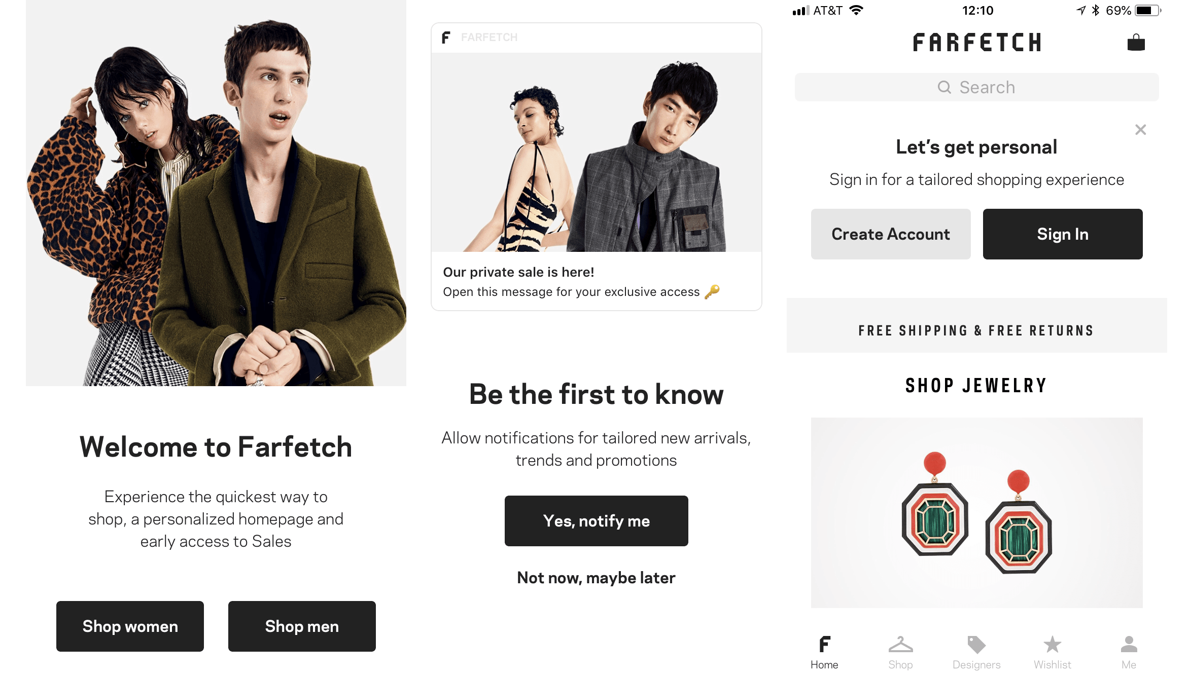1189x676 pixels.
Task: Select Shop men button
Action: (x=301, y=626)
